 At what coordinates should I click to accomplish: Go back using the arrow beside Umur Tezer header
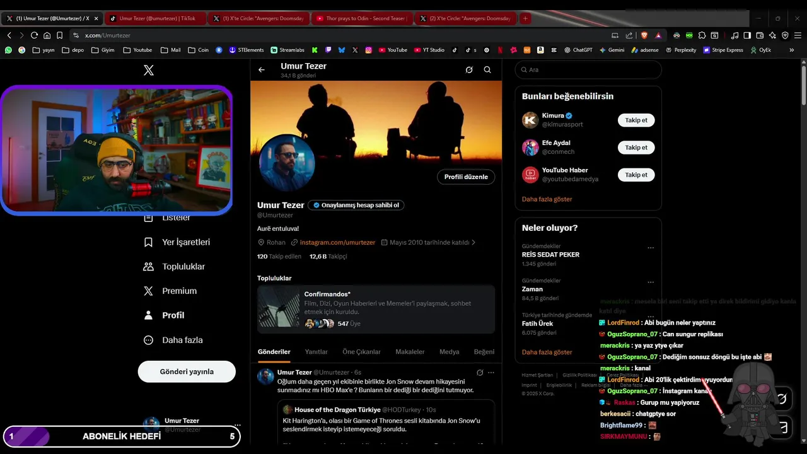pos(262,70)
